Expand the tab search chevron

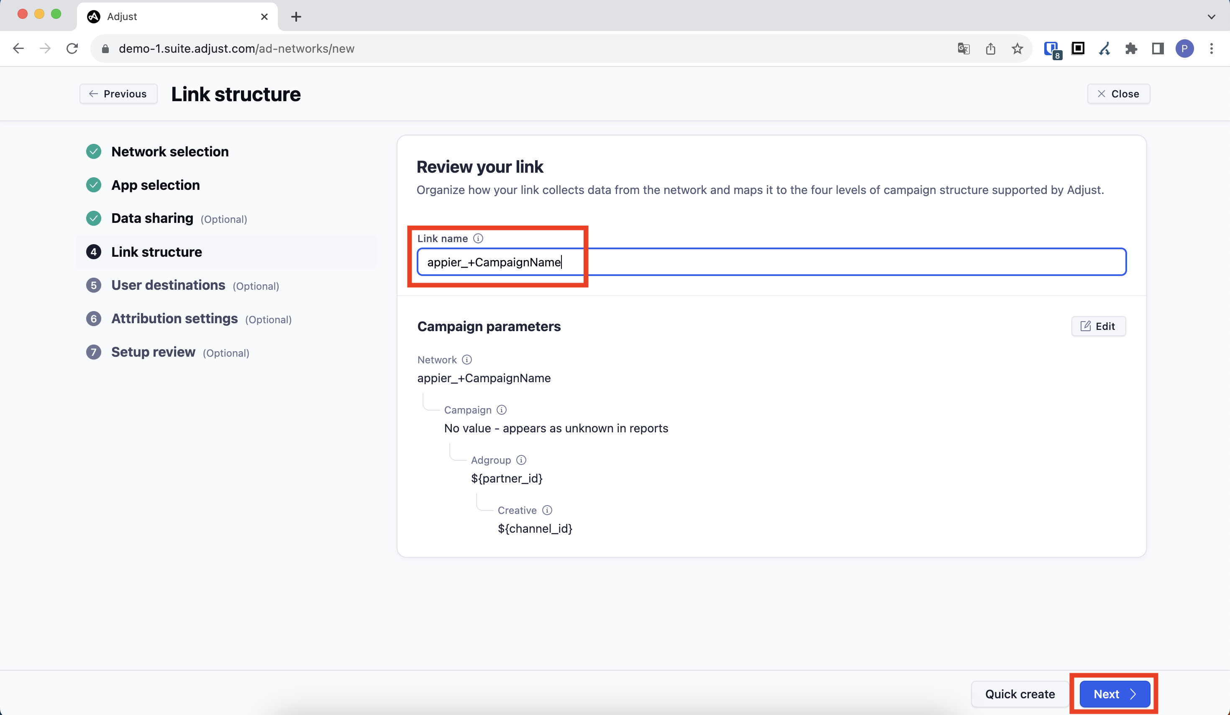[x=1212, y=17]
